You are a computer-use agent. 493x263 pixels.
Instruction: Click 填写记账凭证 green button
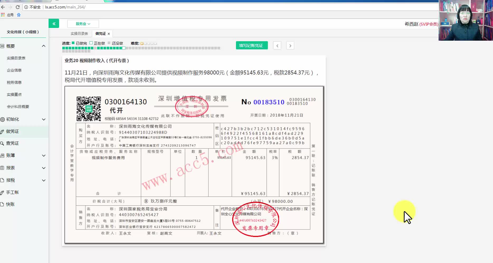(252, 45)
